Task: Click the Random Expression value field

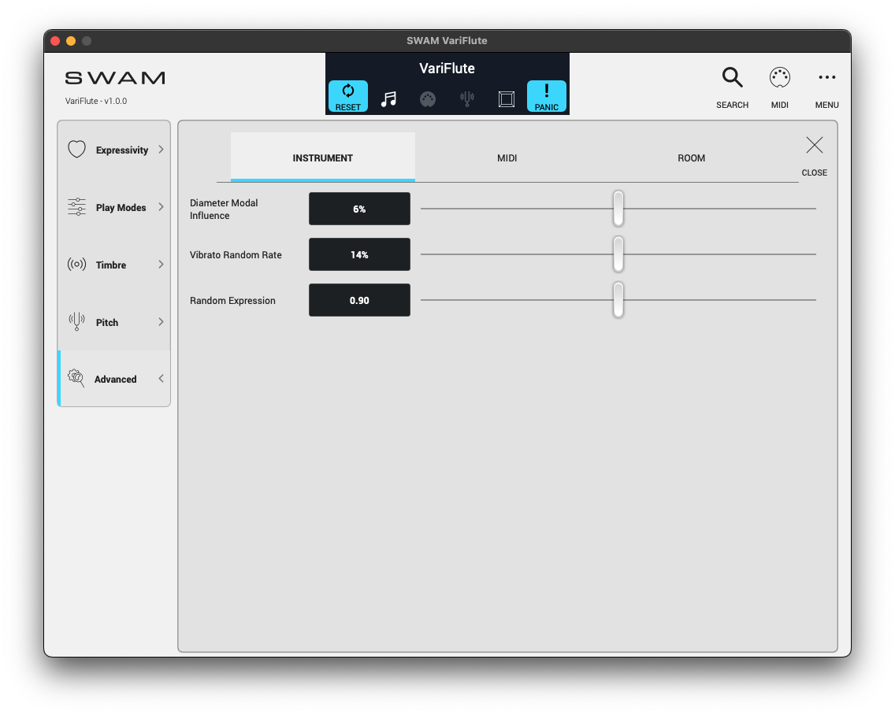Action: click(x=359, y=300)
